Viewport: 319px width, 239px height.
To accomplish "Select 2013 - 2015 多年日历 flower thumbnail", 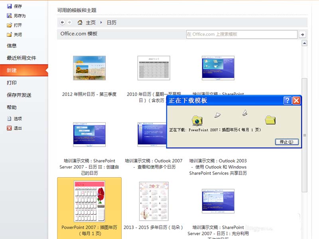I will tap(154, 201).
